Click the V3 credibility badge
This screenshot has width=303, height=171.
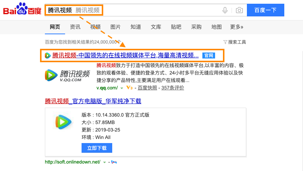[x=129, y=88]
